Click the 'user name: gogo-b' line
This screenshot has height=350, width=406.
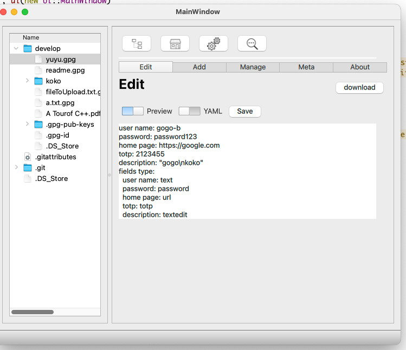[150, 128]
